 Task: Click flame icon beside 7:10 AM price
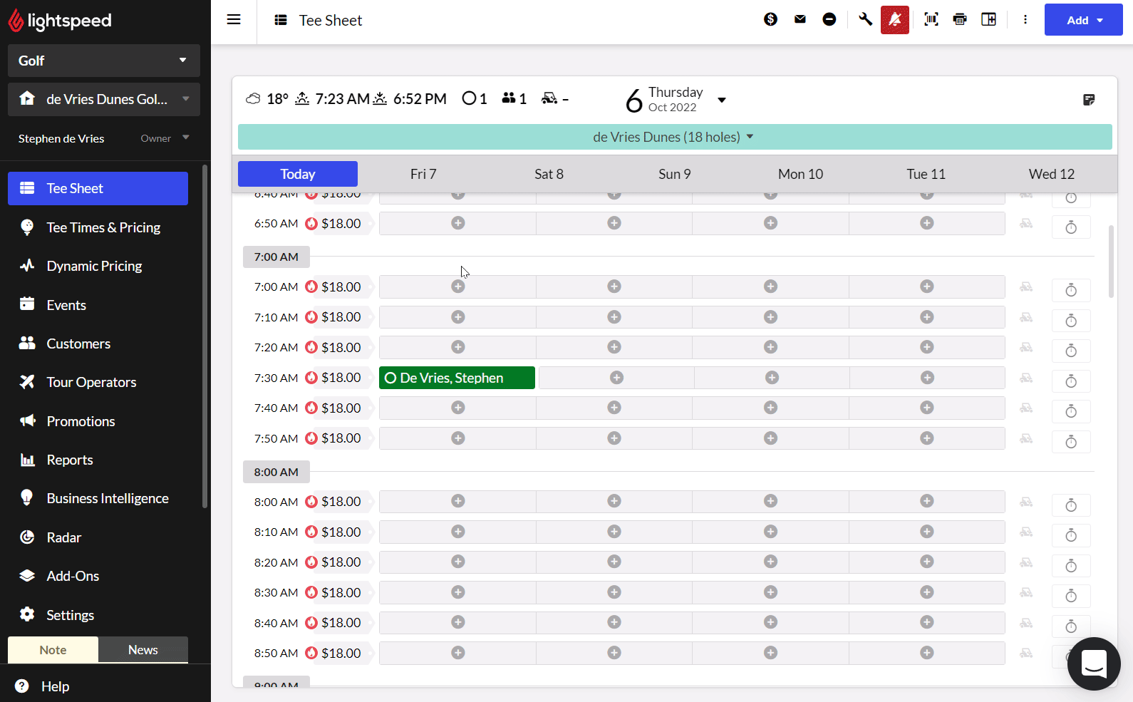click(311, 317)
